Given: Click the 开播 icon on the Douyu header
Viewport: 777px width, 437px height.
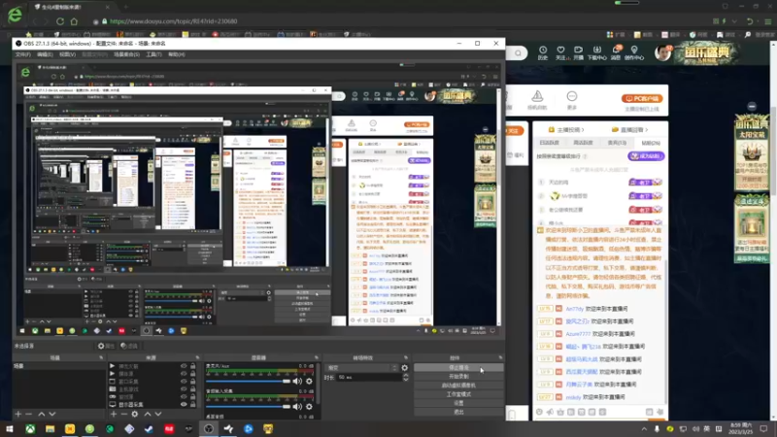Looking at the screenshot, I should pos(578,52).
